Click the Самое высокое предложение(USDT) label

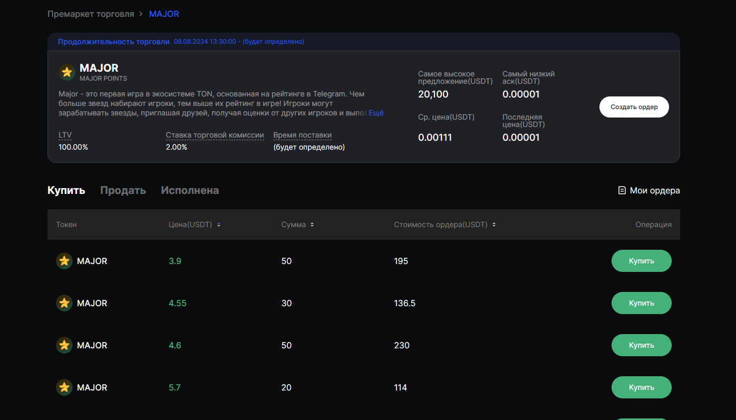[x=456, y=77]
